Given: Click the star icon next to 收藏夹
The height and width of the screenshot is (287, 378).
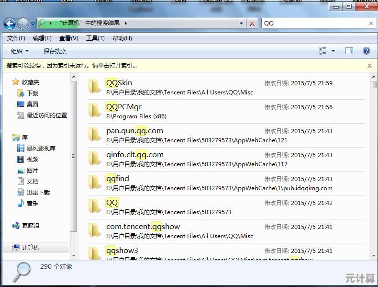Looking at the screenshot, I should pyautogui.click(x=16, y=82).
